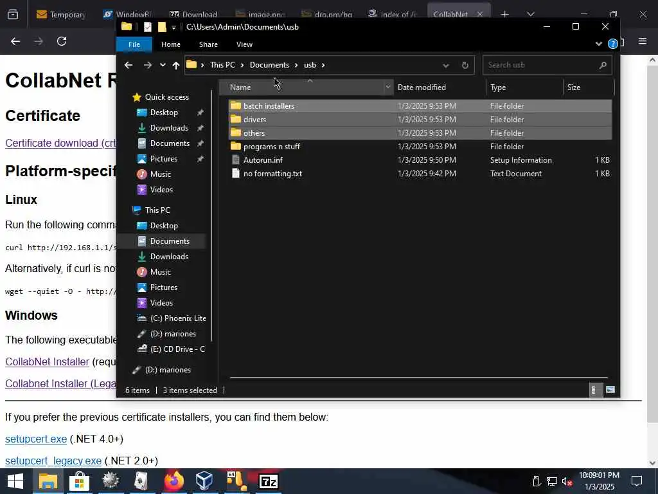
Task: Open CollabNet Installer link in browser
Action: (x=48, y=361)
